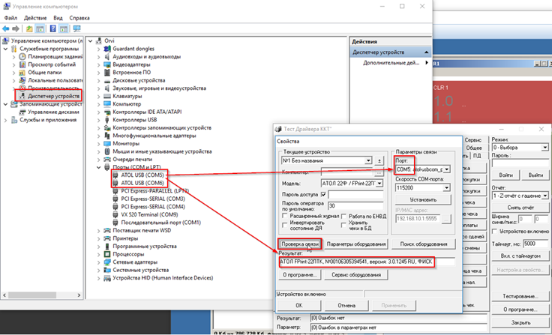Open the Скорость COM-порта 115200 dropdown

click(446, 189)
